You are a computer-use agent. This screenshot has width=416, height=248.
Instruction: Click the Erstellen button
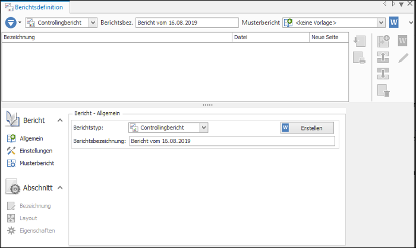pos(307,128)
